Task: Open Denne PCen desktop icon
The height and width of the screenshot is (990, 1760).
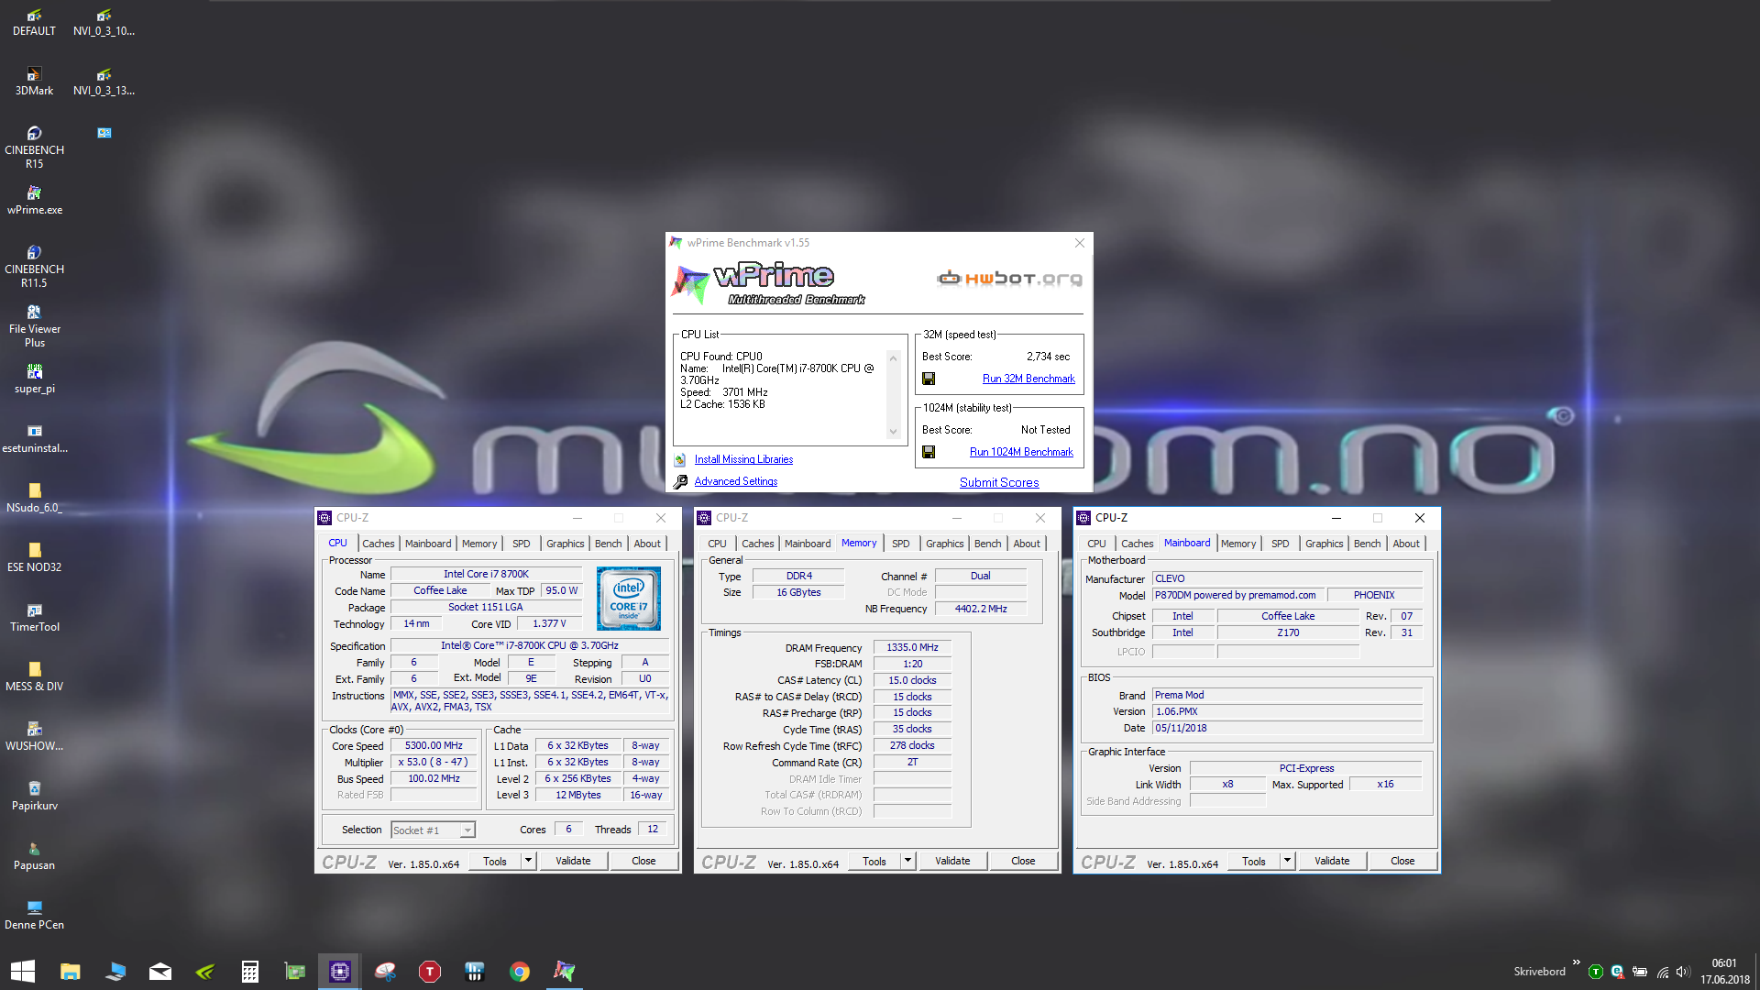Action: (34, 916)
